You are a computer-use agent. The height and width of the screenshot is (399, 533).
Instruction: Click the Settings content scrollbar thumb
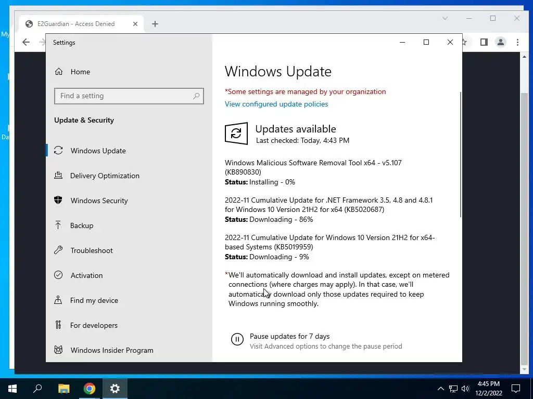(x=461, y=154)
